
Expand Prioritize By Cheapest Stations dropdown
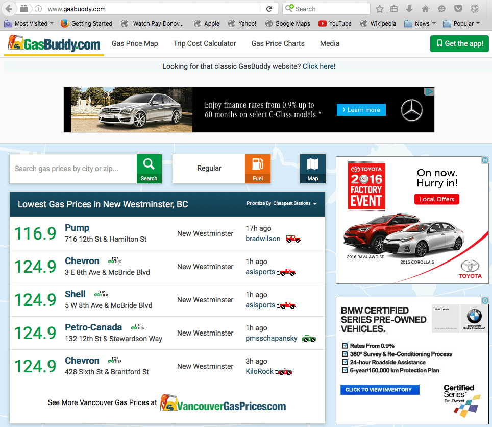(x=282, y=203)
